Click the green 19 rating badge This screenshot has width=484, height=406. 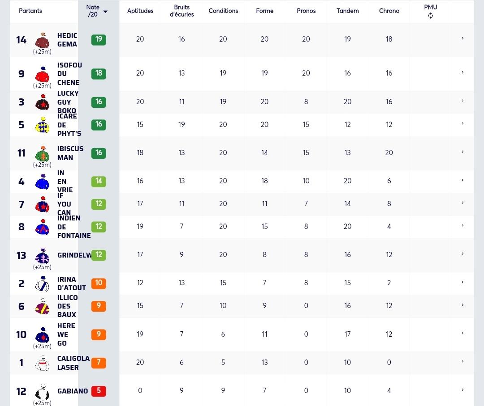tap(99, 39)
